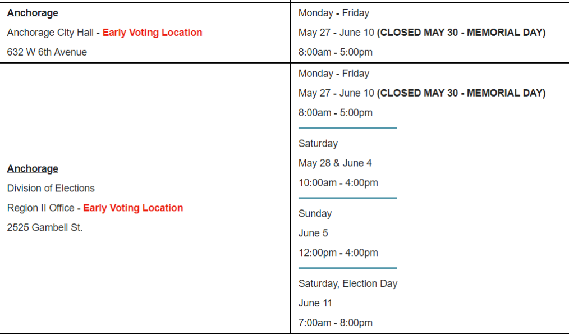Click the Division of Elections text
Screen dimensions: 569x334
click(51, 188)
